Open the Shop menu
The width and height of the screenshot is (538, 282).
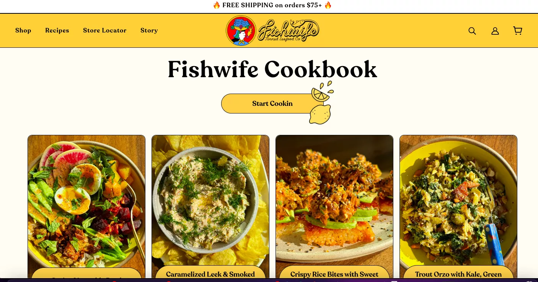[23, 31]
